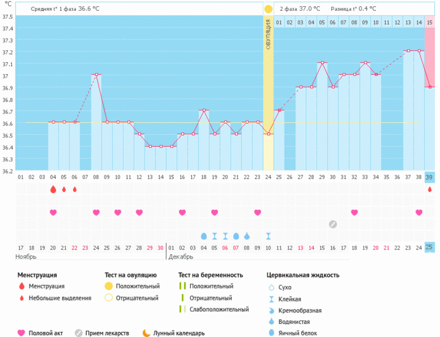Click the large menstruation drop on cycle day 04
Screen dimensions: 440x337
53,189
